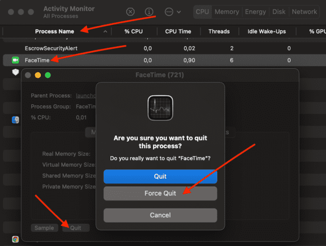Image resolution: width=326 pixels, height=246 pixels.
Task: Click the blue Quit button in dialog
Action: pyautogui.click(x=160, y=176)
